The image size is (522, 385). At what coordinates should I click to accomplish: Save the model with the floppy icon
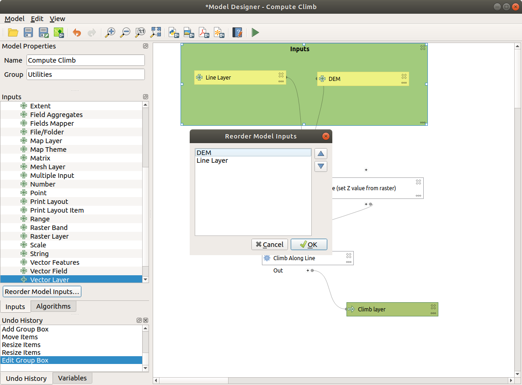[28, 32]
